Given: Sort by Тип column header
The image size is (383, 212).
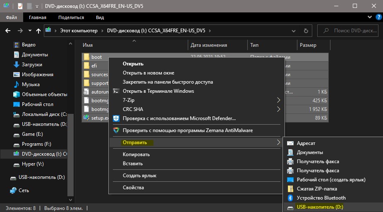Looking at the screenshot, I should point(272,45).
